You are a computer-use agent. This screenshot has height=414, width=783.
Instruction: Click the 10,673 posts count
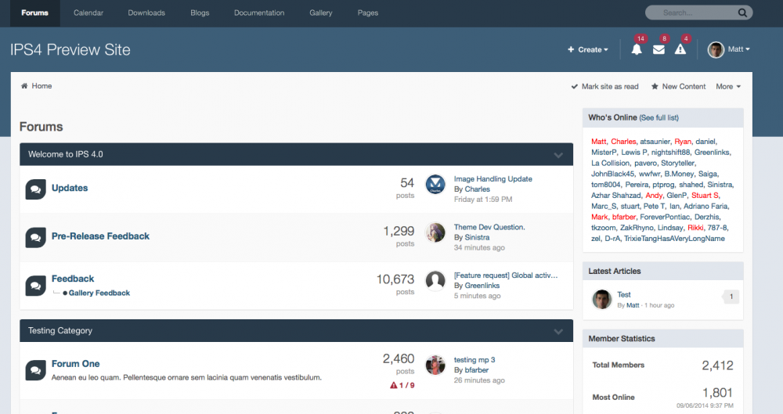(395, 279)
